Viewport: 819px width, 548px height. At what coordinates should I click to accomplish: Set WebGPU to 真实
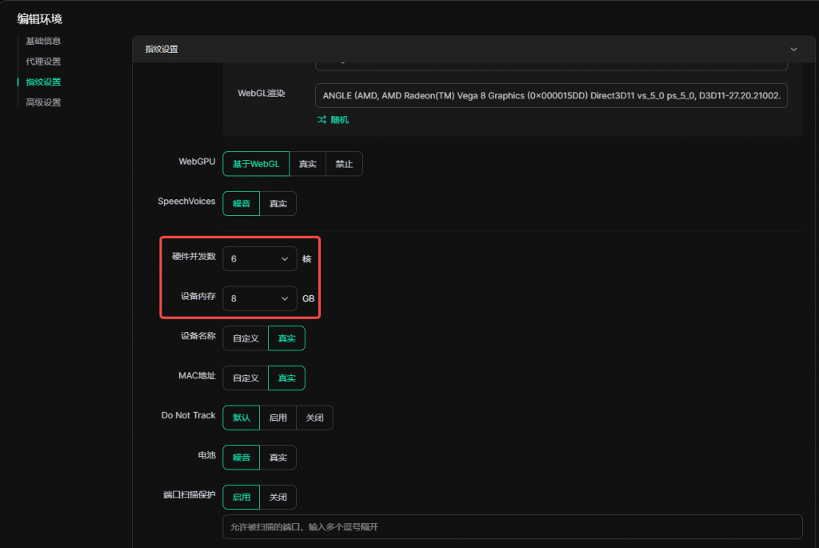[307, 164]
